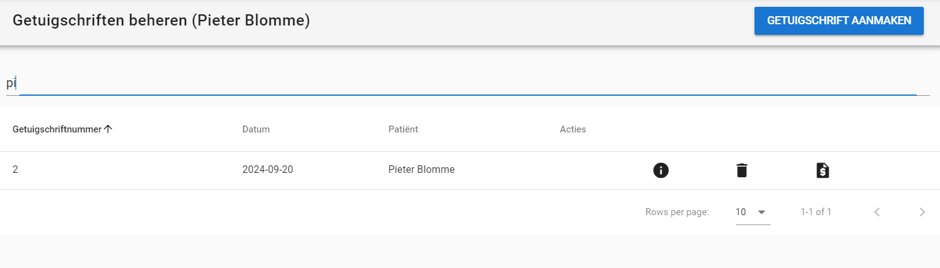Click the sort arrow beside Getuigschriftnummer

[x=108, y=129]
